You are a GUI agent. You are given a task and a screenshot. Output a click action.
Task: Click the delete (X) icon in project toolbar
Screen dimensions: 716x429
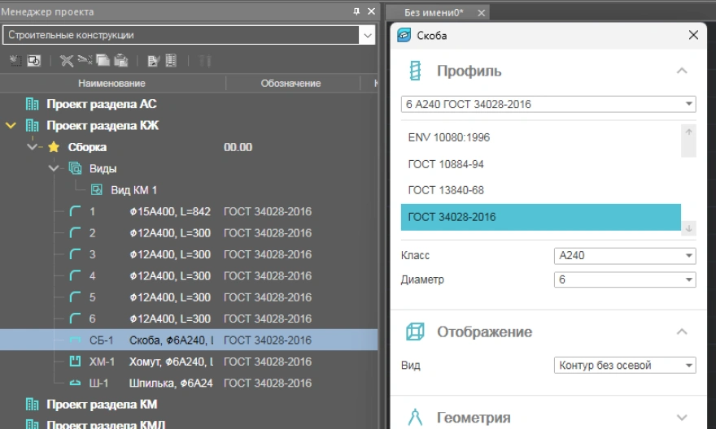pyautogui.click(x=68, y=60)
